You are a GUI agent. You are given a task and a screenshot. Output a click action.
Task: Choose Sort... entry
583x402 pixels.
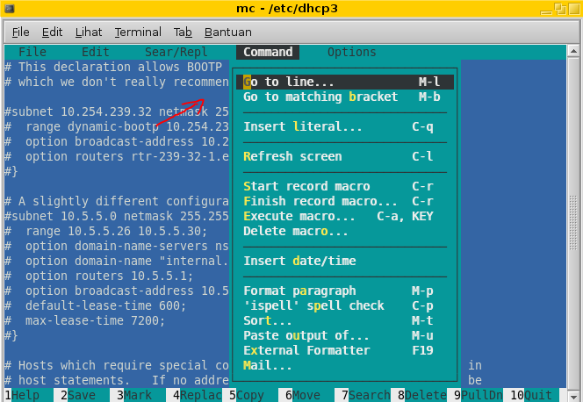pyautogui.click(x=345, y=320)
